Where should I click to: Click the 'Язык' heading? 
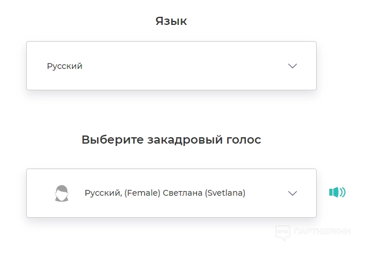(x=171, y=21)
